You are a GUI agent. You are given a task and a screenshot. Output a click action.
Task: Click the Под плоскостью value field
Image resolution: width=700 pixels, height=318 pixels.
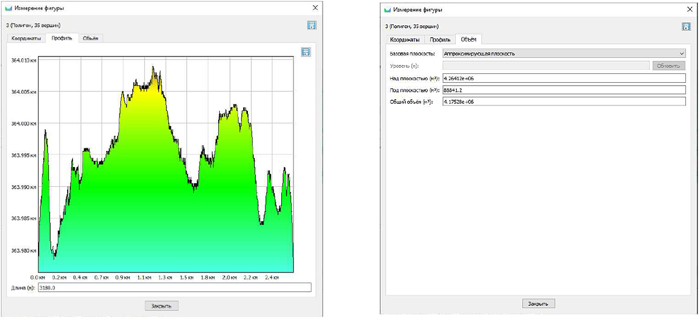pos(564,90)
